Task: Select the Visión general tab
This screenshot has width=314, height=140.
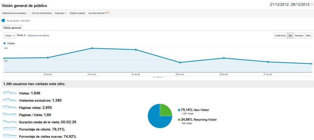Action: pyautogui.click(x=12, y=28)
